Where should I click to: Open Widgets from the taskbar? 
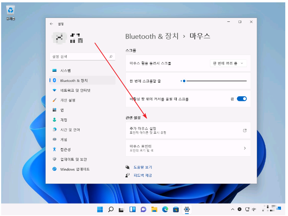coord(132,209)
